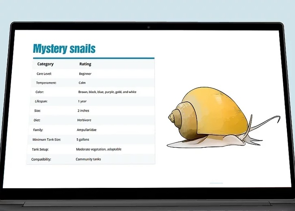Image resolution: width=295 pixels, height=211 pixels.
Task: Click the yellow snail illustration
Action: tap(223, 117)
